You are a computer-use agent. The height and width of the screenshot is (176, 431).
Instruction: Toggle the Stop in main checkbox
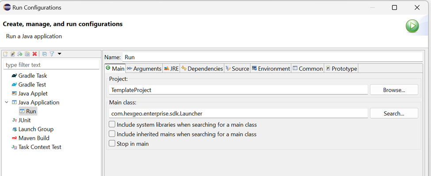[112, 143]
